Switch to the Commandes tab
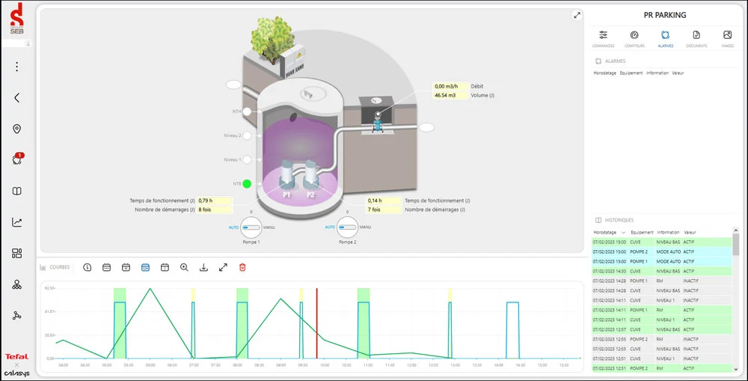 pyautogui.click(x=603, y=39)
